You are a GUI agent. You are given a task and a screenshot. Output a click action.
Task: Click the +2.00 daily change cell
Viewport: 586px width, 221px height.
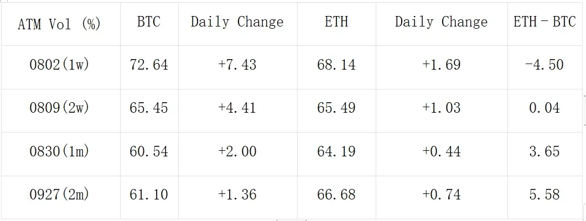[237, 151]
